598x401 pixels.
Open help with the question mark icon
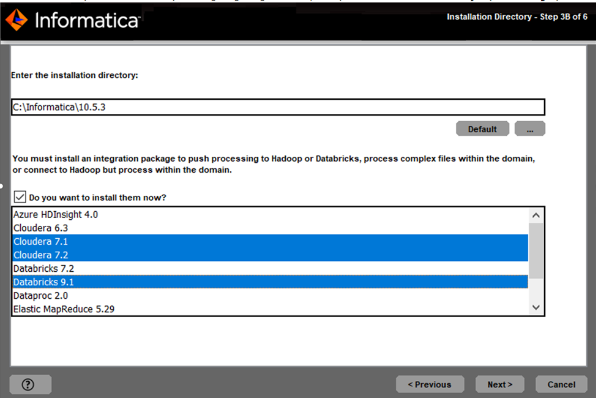point(30,384)
